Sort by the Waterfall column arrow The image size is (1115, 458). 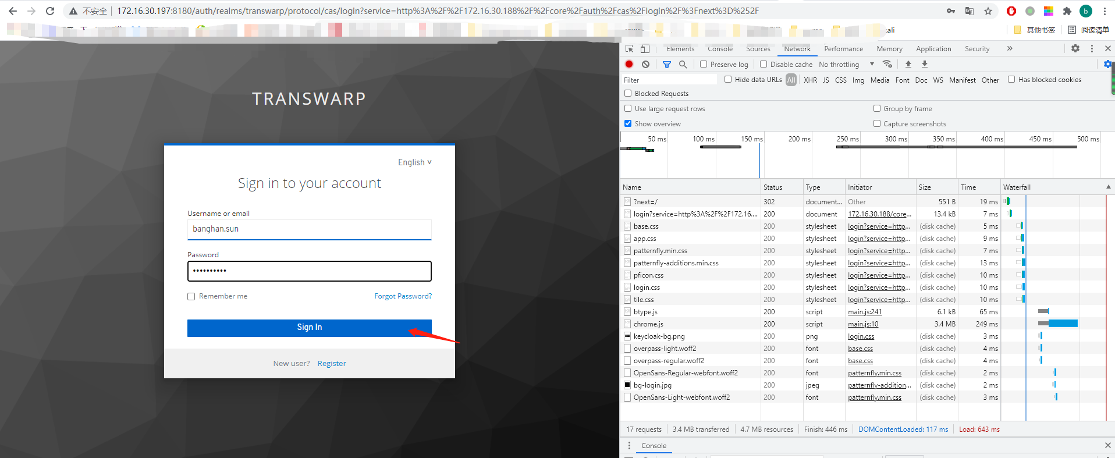[x=1108, y=187]
